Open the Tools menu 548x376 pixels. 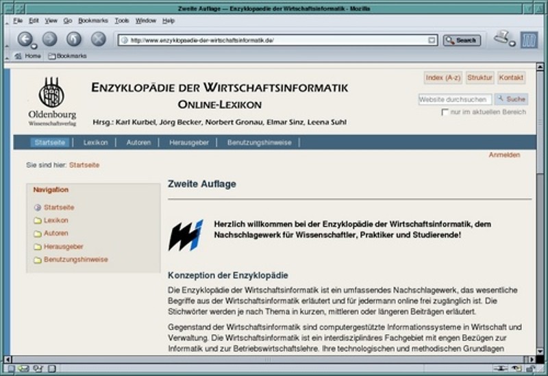[122, 21]
